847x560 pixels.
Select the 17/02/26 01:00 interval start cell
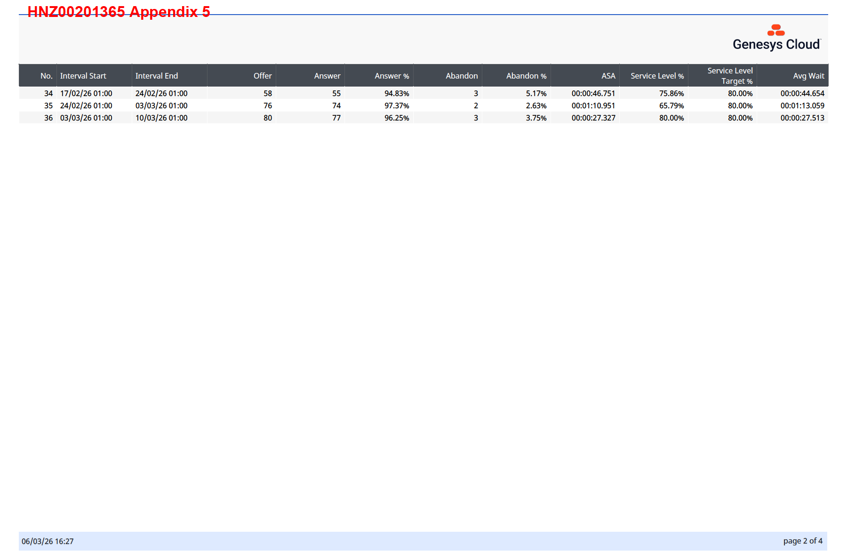coord(86,93)
